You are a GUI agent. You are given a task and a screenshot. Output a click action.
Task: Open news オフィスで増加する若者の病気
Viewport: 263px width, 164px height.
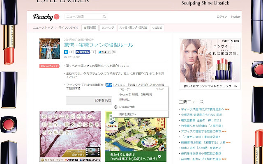pyautogui.click(x=201, y=131)
